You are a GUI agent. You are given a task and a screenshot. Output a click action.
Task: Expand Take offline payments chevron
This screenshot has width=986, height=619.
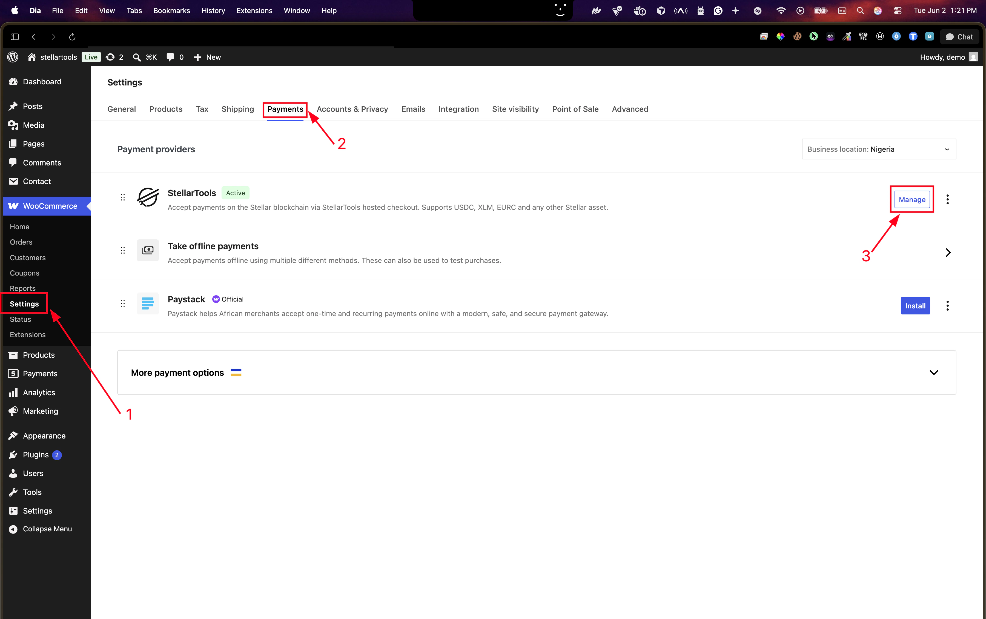coord(948,253)
